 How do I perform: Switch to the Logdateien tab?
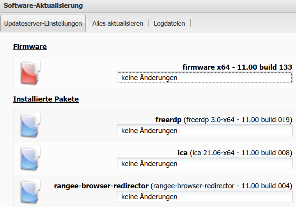click(x=169, y=23)
